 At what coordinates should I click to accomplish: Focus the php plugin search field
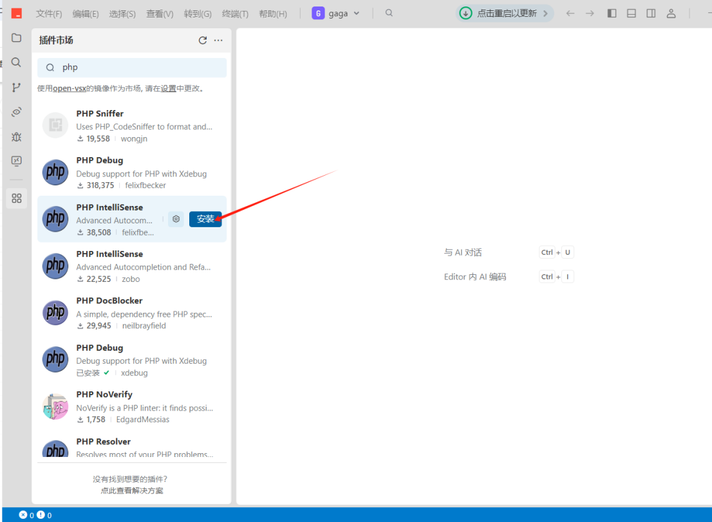(132, 68)
